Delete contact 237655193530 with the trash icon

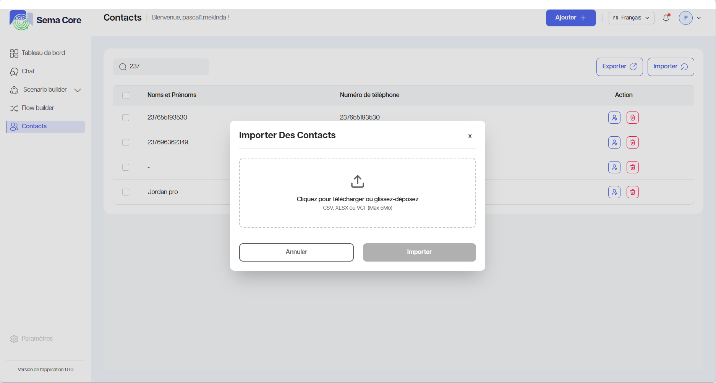pos(632,118)
